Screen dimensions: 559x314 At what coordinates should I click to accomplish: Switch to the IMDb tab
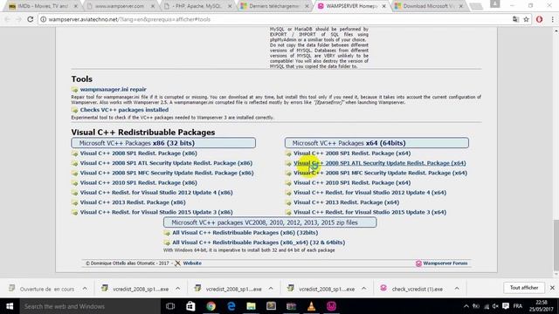[x=43, y=6]
